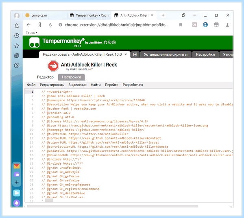Open the Выделение menu
The image size is (244, 218).
[78, 85]
